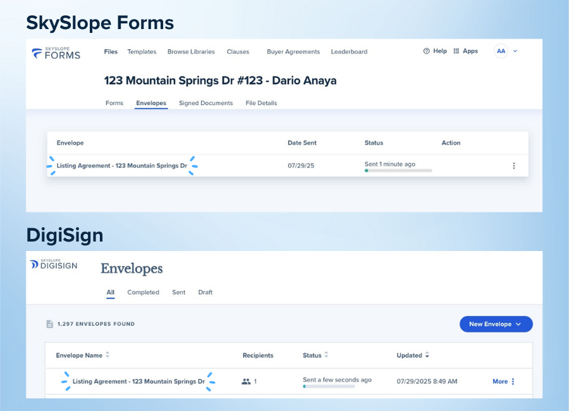The height and width of the screenshot is (411, 569).
Task: Click the document icon beside envelopes found
Action: coord(50,324)
